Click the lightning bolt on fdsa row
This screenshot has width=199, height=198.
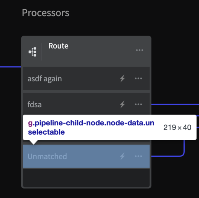tap(122, 105)
